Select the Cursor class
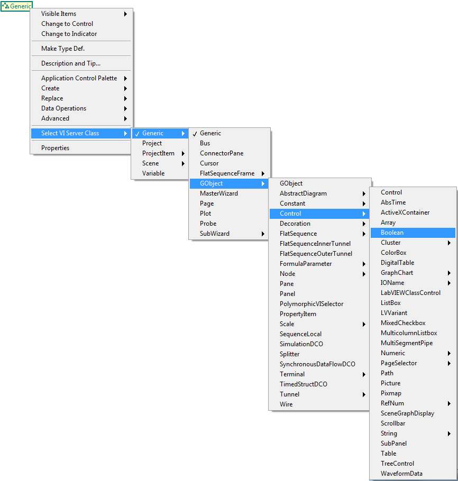The height and width of the screenshot is (481, 458). [230, 163]
